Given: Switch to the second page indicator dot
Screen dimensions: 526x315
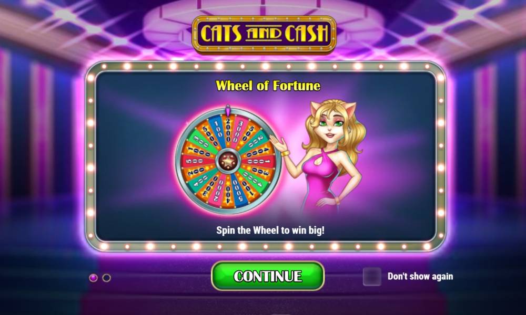Looking at the screenshot, I should pos(107,278).
